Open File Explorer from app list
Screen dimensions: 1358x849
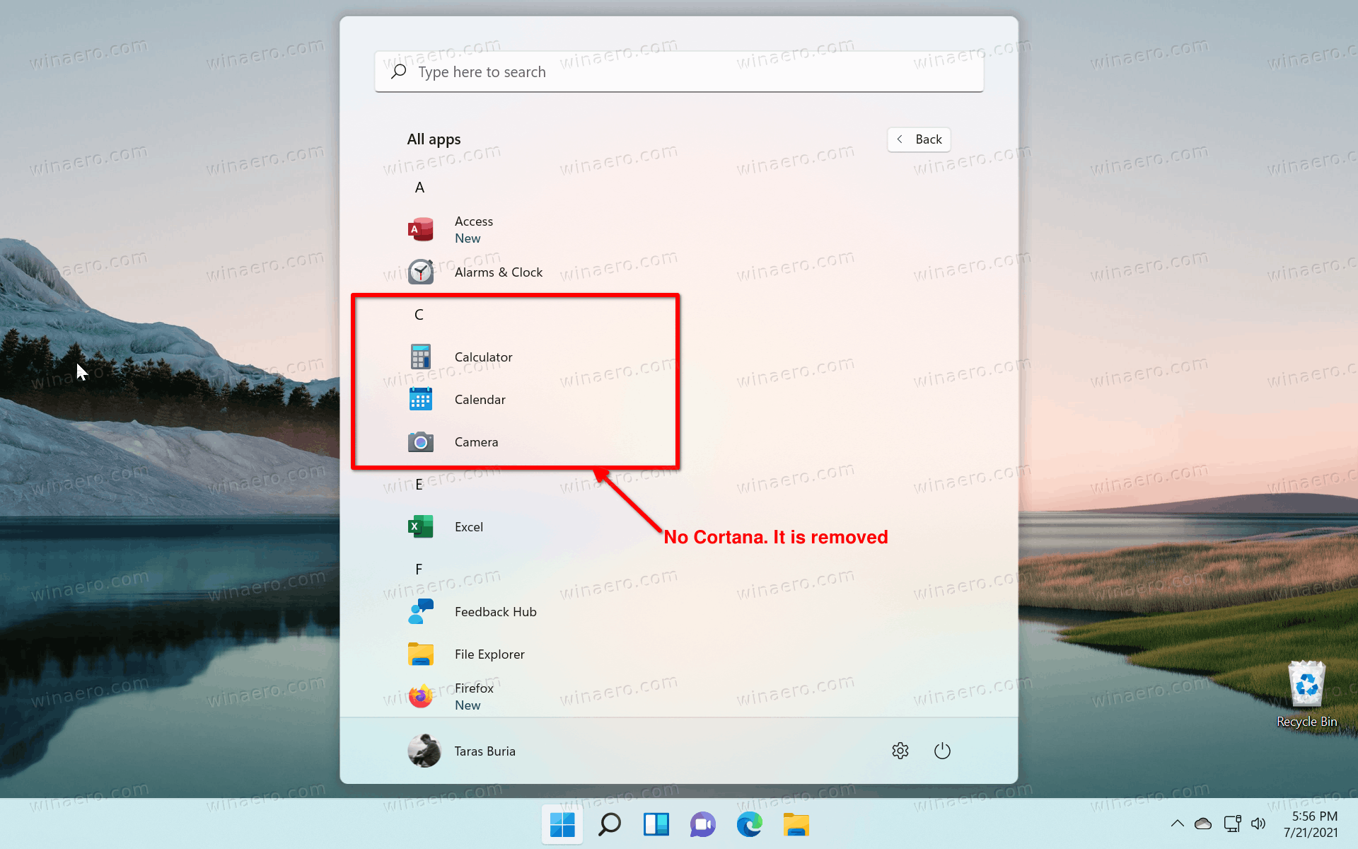[x=489, y=654]
